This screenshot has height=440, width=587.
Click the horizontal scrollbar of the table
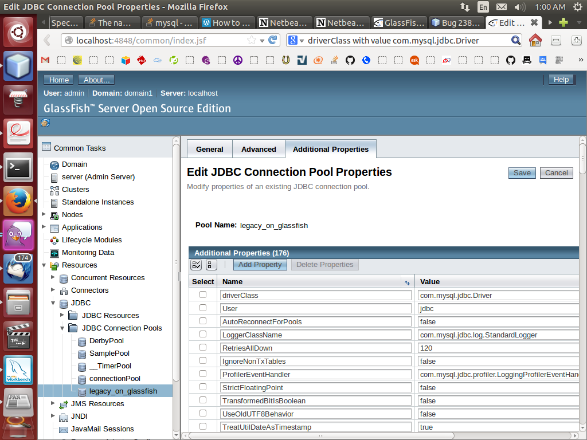pyautogui.click(x=321, y=435)
